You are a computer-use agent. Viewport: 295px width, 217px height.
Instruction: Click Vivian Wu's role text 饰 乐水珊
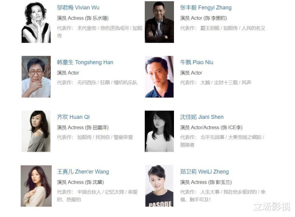[x=97, y=18]
